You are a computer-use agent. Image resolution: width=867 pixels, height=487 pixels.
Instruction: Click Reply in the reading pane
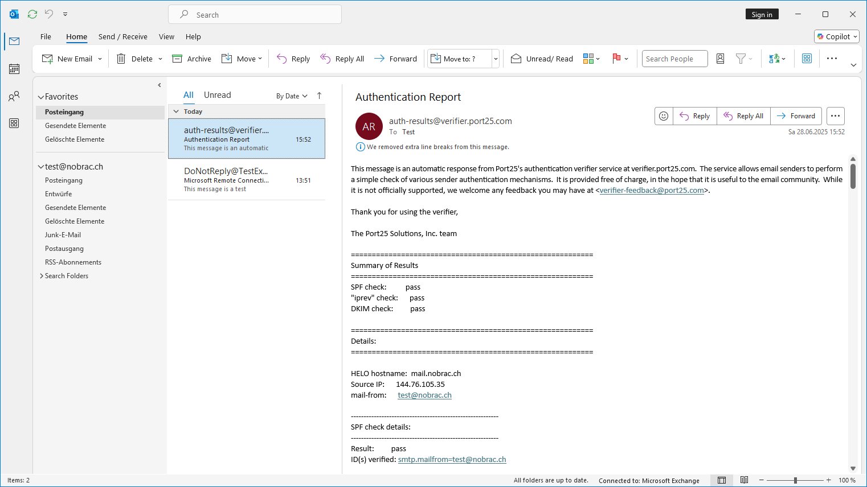pyautogui.click(x=695, y=116)
